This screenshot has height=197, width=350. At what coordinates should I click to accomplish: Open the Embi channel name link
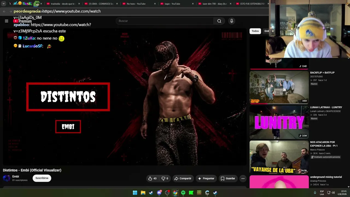pyautogui.click(x=16, y=176)
